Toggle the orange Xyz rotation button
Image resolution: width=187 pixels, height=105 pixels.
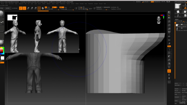point(169,46)
